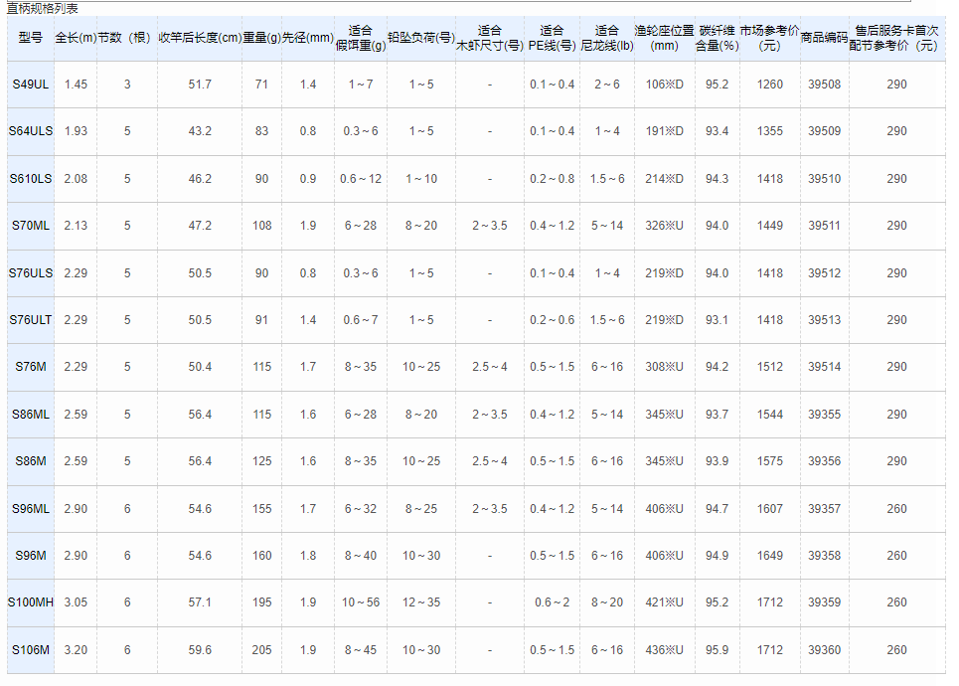Screen dimensions: 959x686
Task: Click product code 39508
Action: pos(825,85)
